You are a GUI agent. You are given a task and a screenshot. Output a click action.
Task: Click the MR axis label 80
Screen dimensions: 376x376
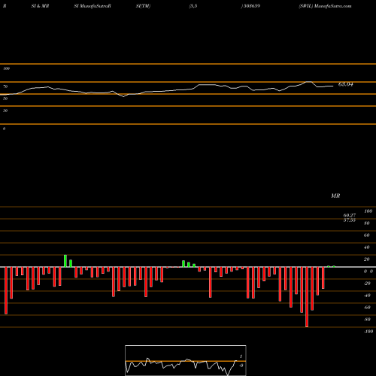point(367,223)
